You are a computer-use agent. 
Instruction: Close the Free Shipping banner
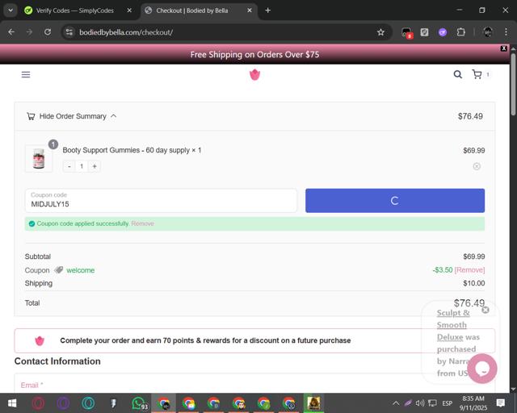(x=503, y=48)
